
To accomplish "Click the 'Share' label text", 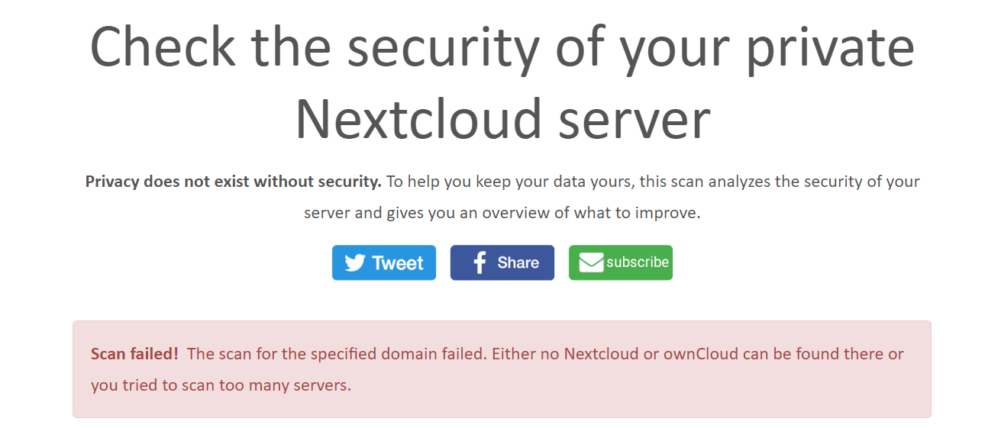I will pos(518,263).
